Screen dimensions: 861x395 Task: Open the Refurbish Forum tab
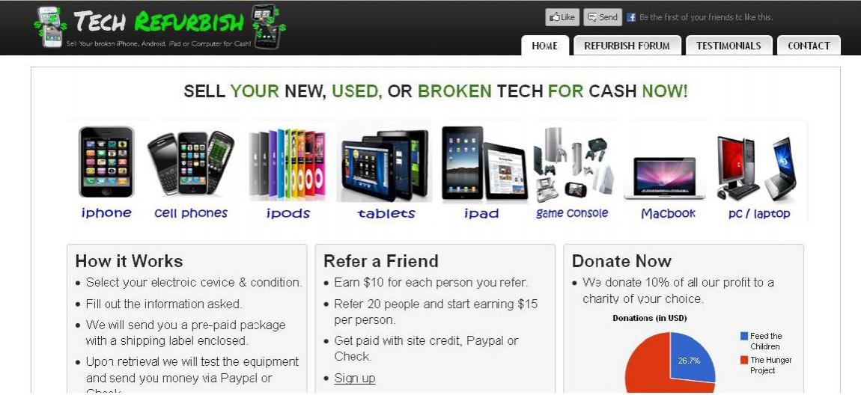click(627, 46)
